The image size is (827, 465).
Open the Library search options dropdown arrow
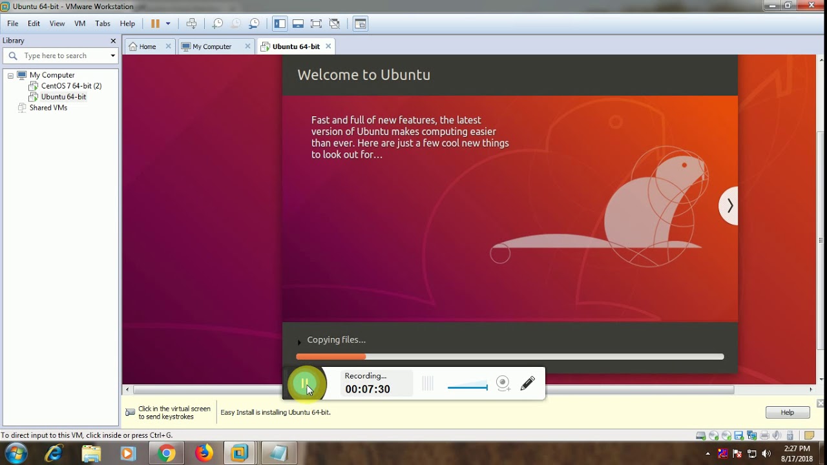click(112, 56)
